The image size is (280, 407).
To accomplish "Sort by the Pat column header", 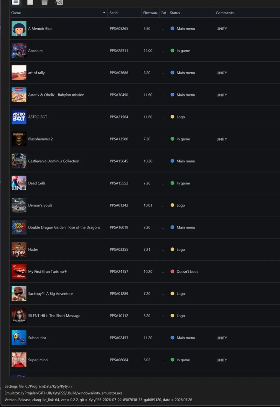I will coord(164,13).
